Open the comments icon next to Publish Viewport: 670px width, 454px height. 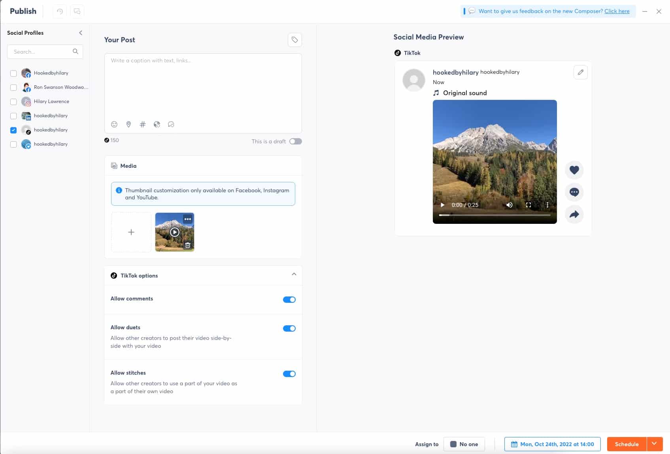pyautogui.click(x=77, y=11)
